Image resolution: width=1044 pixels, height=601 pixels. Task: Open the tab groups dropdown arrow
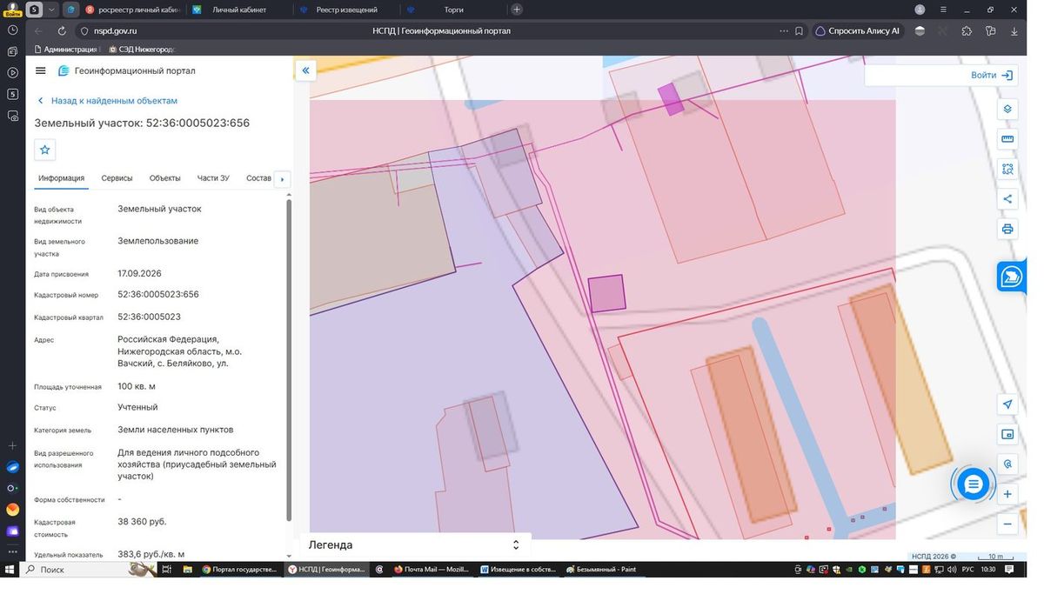(52, 10)
